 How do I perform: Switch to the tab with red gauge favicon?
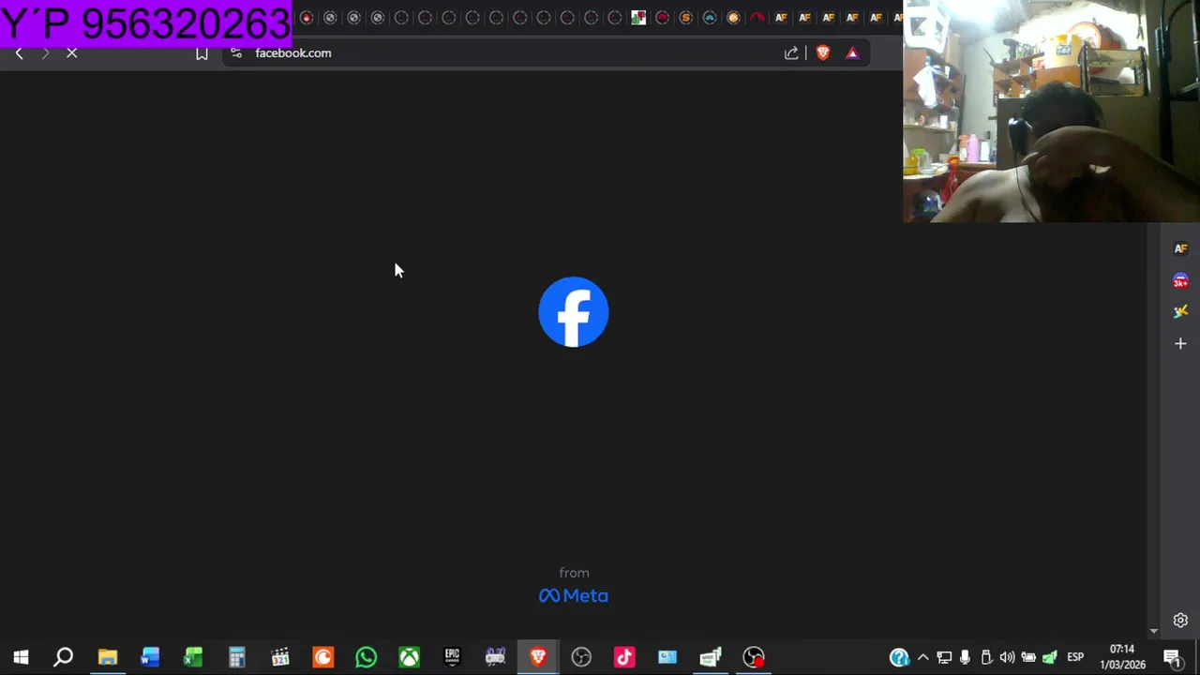click(757, 18)
